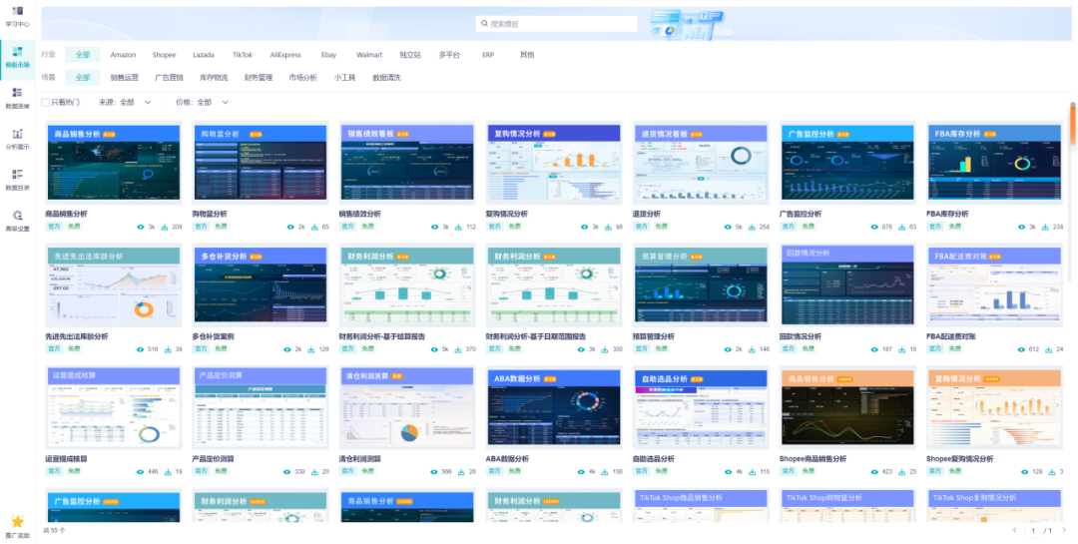The height and width of the screenshot is (544, 1078).
Task: Click the views eye icon on 商品销售分析 card
Action: [141, 227]
